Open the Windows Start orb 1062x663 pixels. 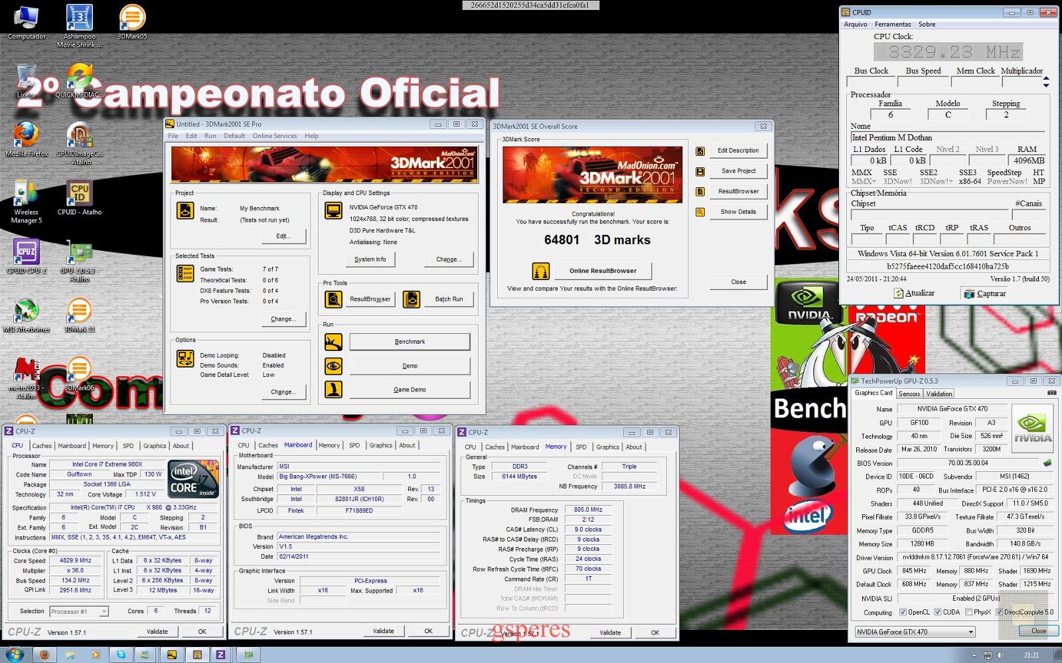[13, 654]
